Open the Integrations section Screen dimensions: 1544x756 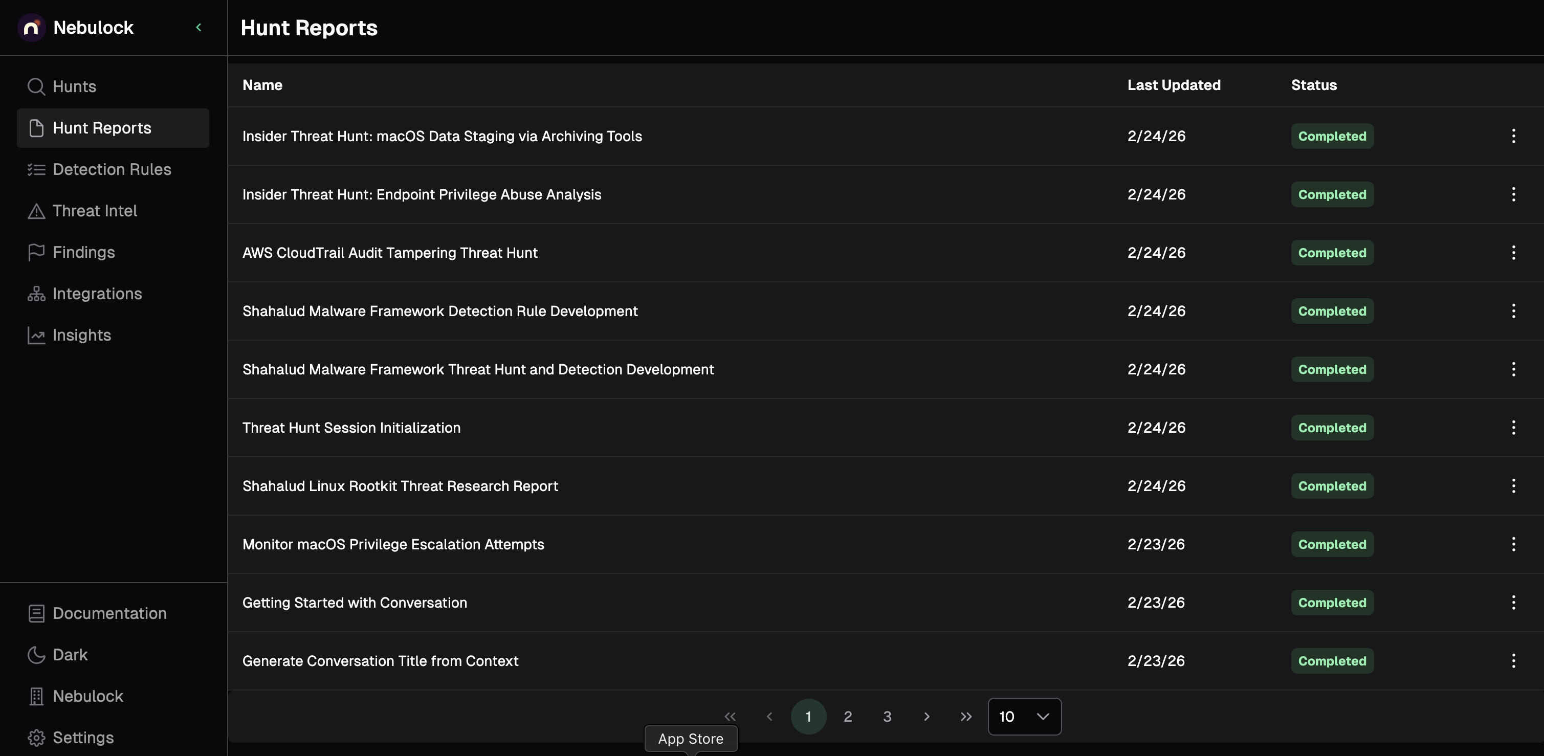point(97,294)
